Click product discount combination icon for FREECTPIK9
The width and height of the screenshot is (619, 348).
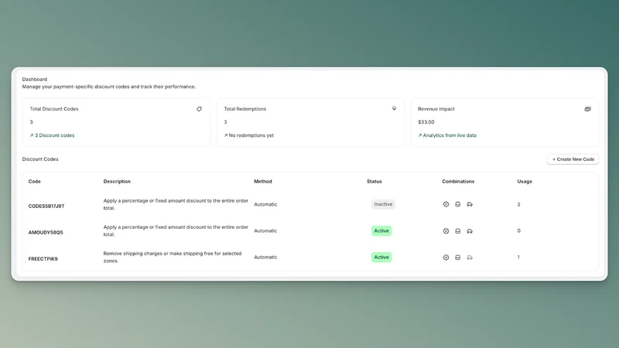pyautogui.click(x=446, y=258)
